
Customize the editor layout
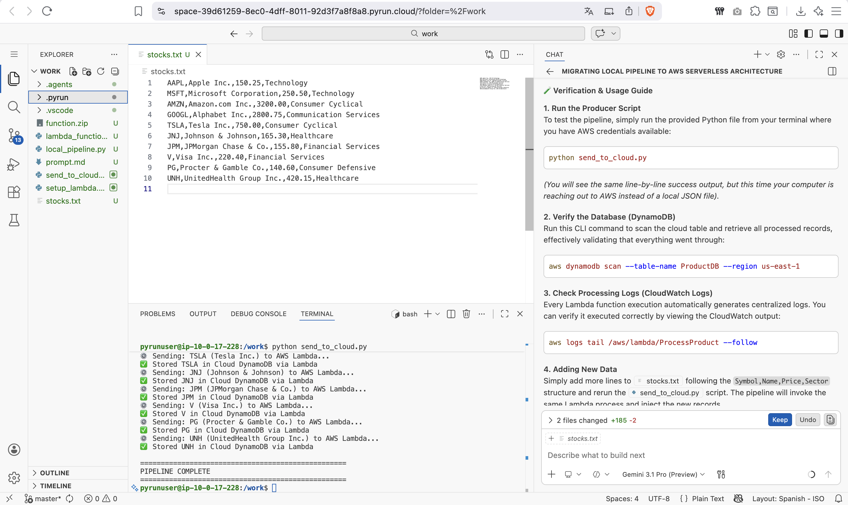(x=793, y=34)
